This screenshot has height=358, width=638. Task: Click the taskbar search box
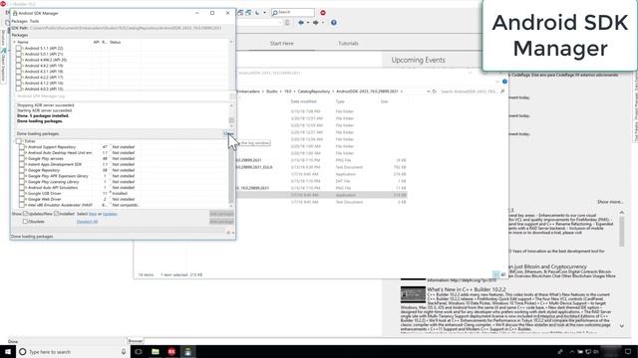tap(73, 351)
